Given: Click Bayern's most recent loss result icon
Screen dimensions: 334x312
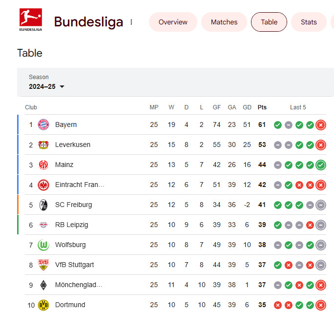Looking at the screenshot, I should 321,125.
